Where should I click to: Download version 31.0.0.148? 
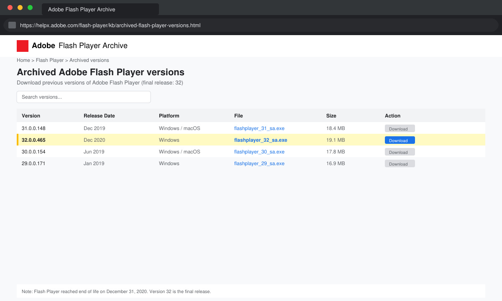[x=400, y=129]
